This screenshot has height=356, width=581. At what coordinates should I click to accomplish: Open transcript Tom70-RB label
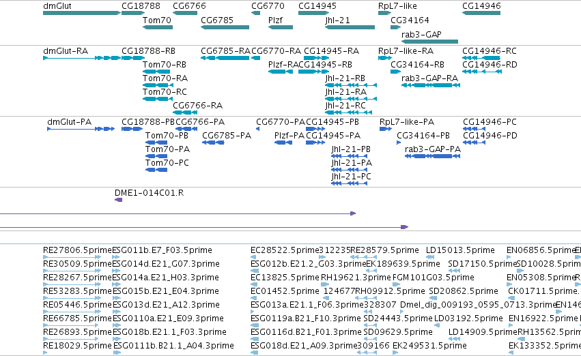pyautogui.click(x=164, y=65)
